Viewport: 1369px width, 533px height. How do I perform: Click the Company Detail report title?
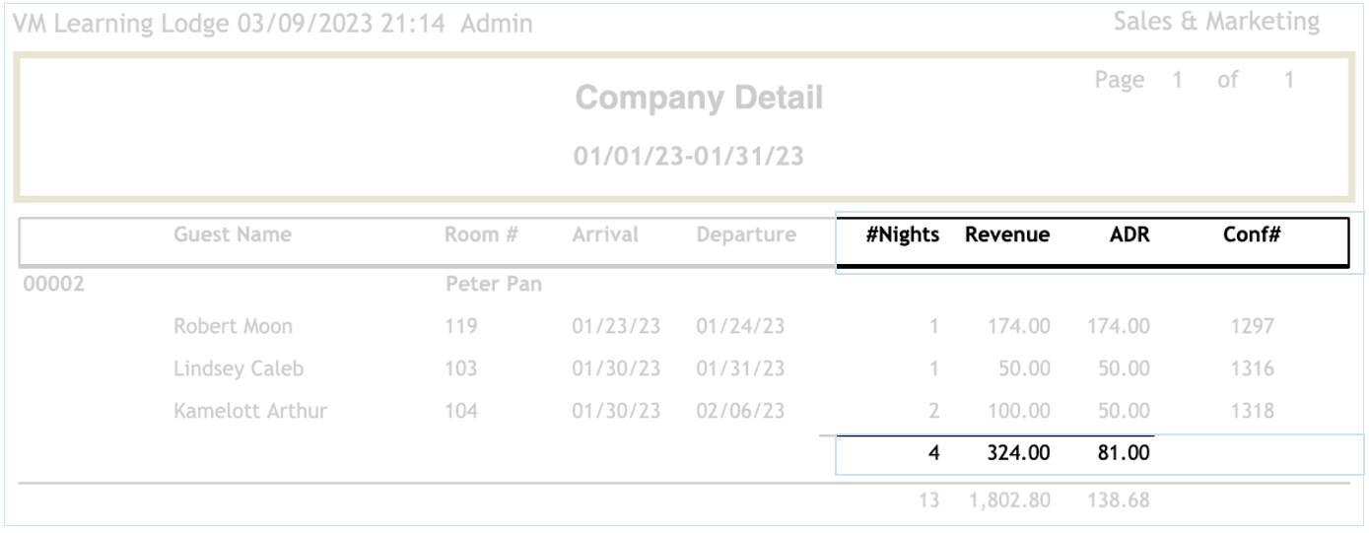(699, 99)
